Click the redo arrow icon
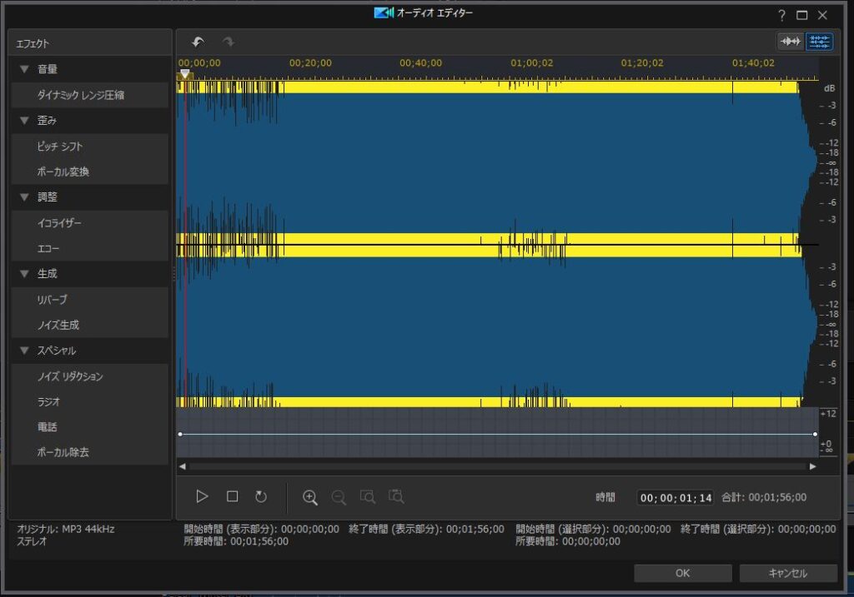The width and height of the screenshot is (854, 597). [229, 42]
